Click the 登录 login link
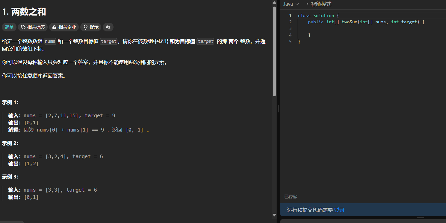Image resolution: width=446 pixels, height=223 pixels. [x=339, y=210]
